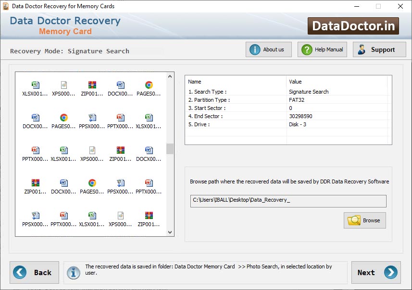
Task: Click the Support person icon
Action: point(362,49)
